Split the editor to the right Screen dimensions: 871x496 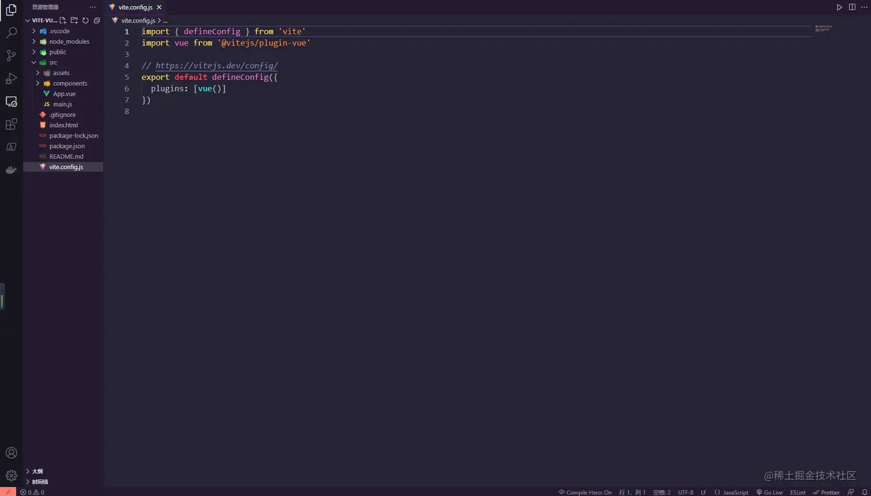(852, 7)
